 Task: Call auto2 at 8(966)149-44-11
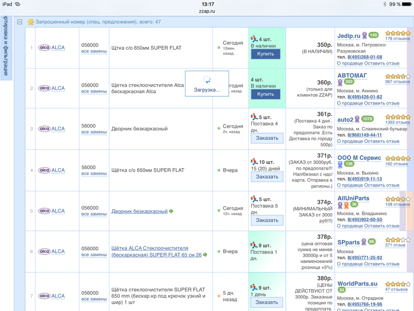(x=364, y=135)
